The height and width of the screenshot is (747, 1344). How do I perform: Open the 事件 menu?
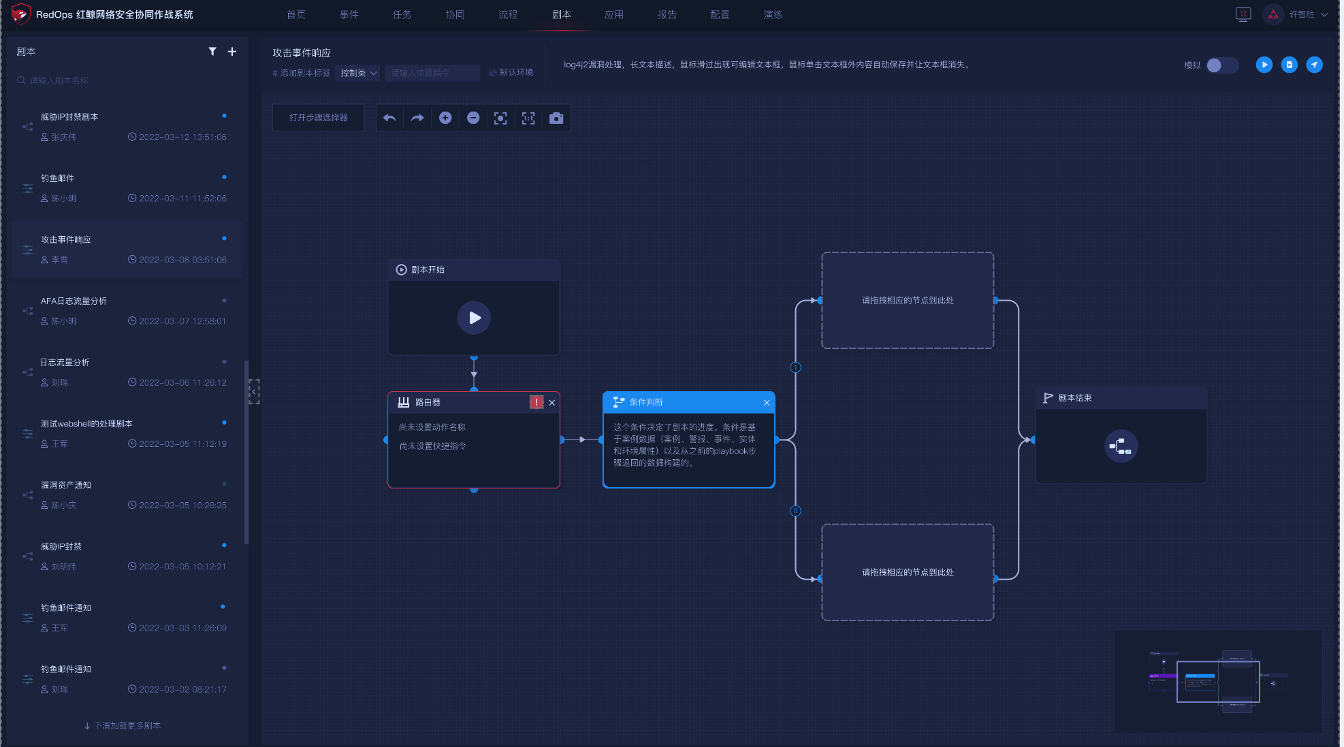(x=349, y=14)
